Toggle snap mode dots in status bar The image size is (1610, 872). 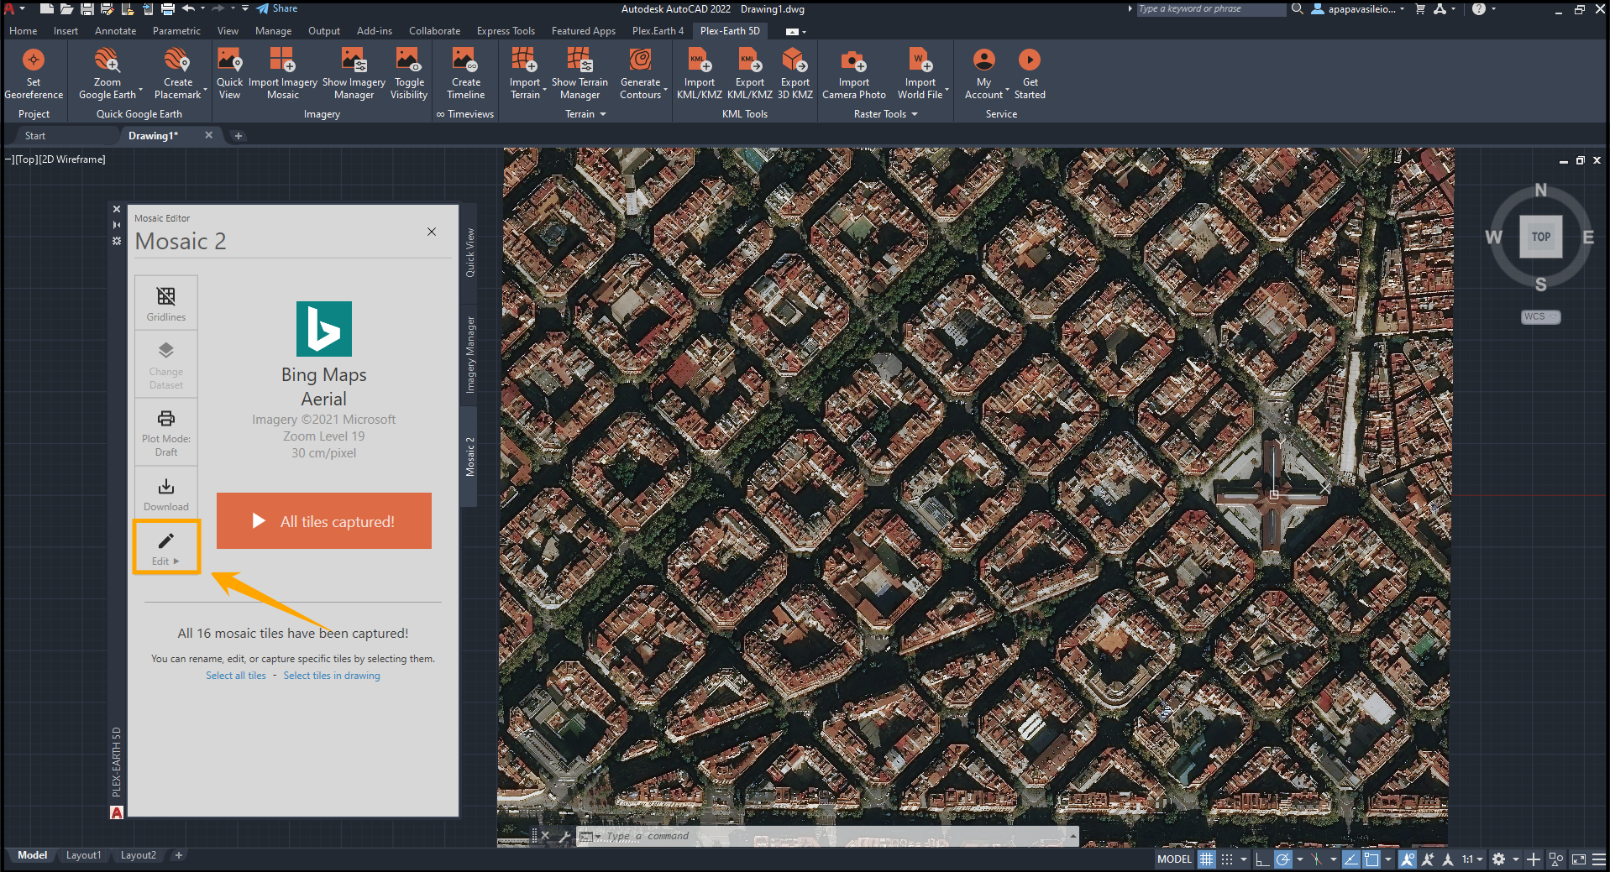click(1227, 859)
